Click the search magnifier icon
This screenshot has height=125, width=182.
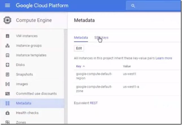133,6
